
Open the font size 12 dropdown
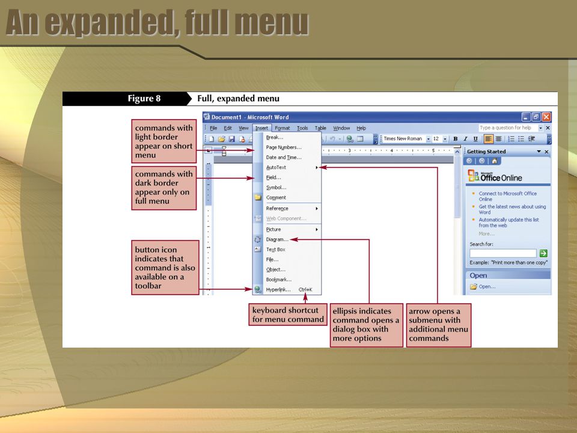(x=445, y=139)
